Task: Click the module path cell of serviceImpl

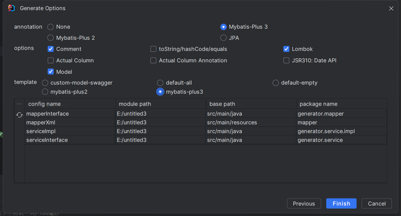Action: (161, 131)
